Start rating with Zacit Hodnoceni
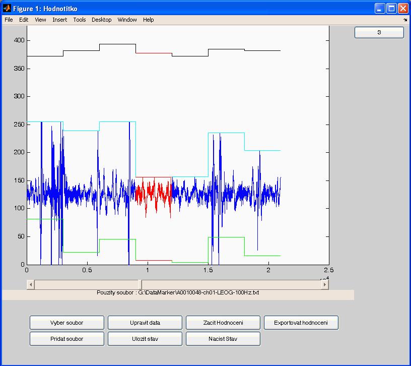411x366 pixels. pyautogui.click(x=223, y=323)
